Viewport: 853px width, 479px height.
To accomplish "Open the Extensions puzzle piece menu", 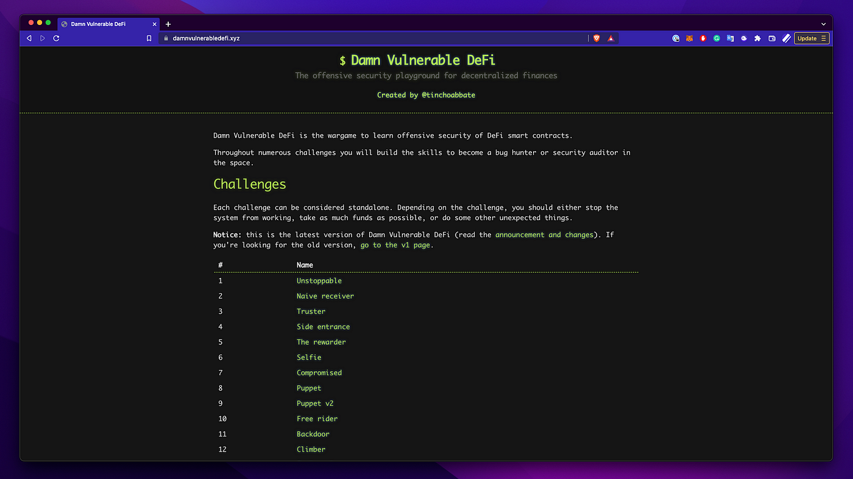I will tap(757, 38).
